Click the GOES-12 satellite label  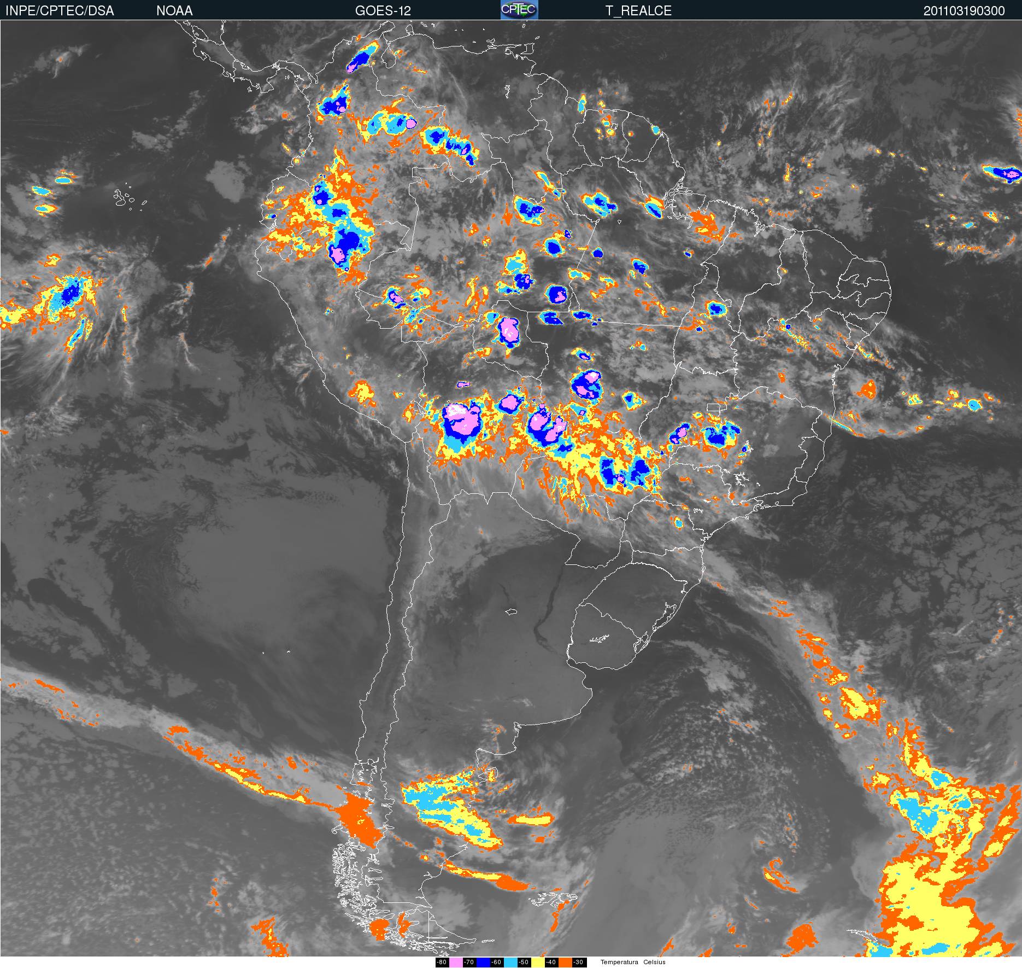[x=383, y=11]
